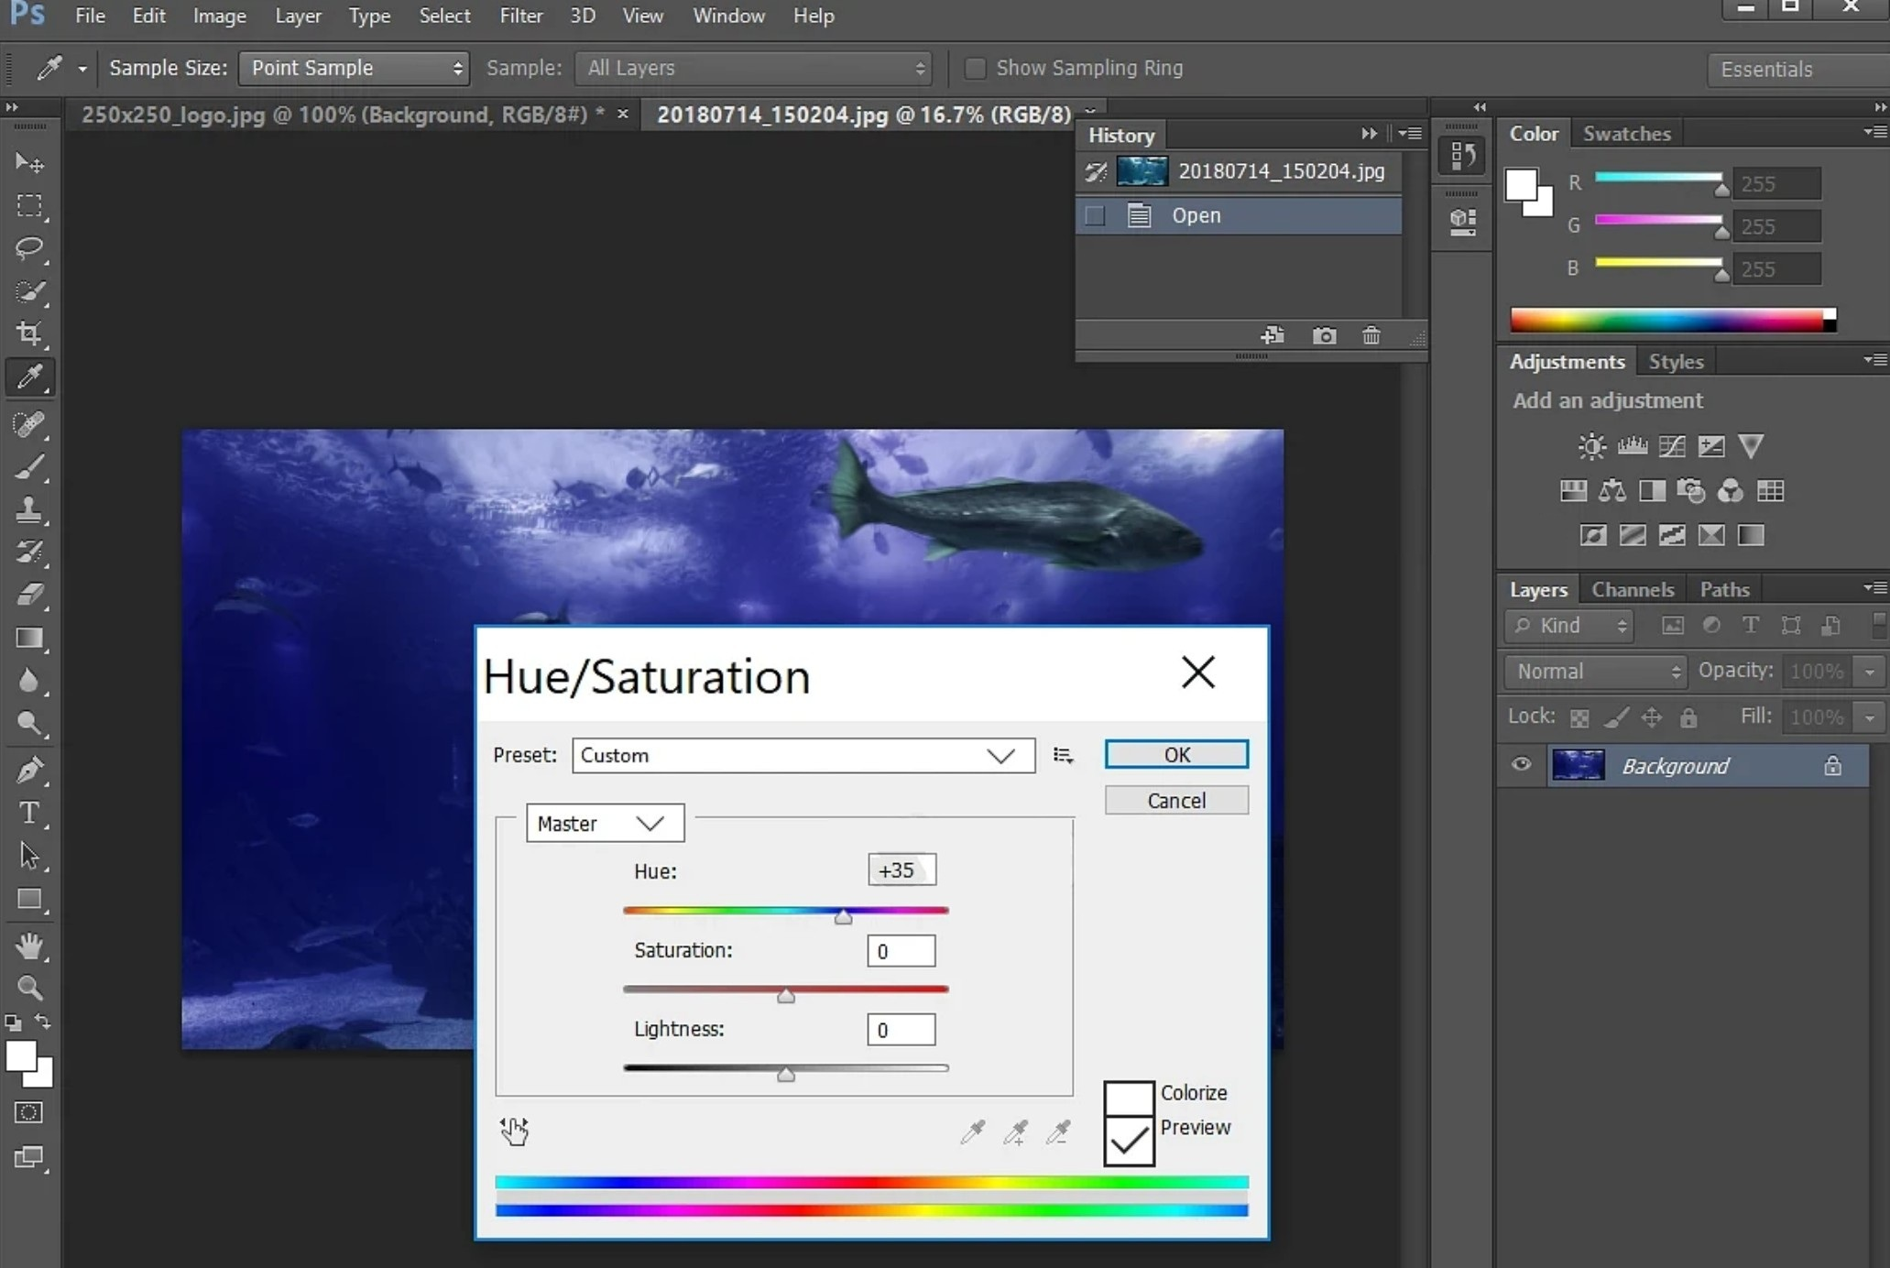
Task: Select the Gradient tool
Action: (28, 638)
